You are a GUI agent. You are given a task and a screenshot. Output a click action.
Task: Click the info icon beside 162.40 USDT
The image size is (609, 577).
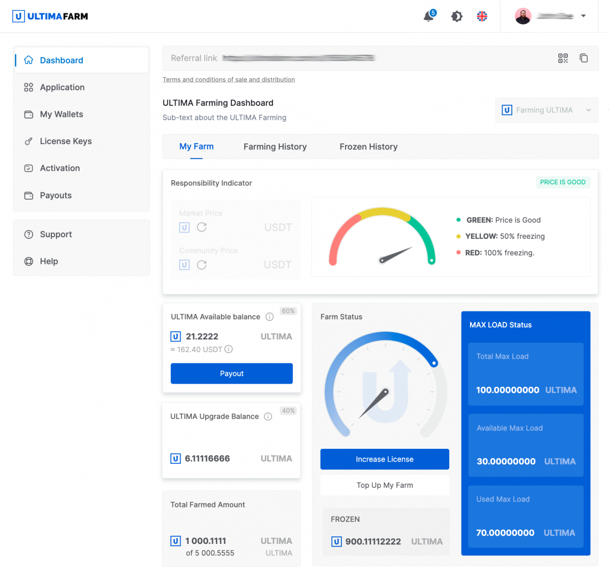point(229,349)
